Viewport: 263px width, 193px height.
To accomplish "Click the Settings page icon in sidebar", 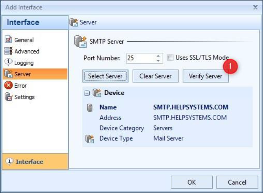I will click(x=8, y=97).
